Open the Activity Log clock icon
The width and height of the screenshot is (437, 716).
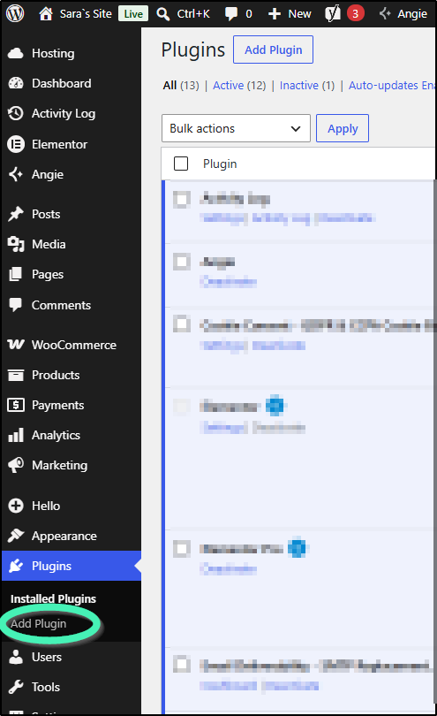pyautogui.click(x=16, y=113)
